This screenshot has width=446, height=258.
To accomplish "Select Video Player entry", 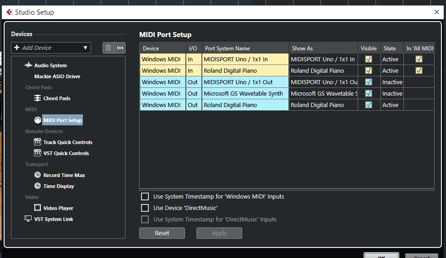I will pos(58,208).
